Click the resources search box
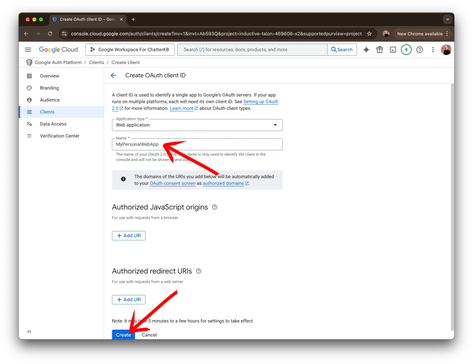The width and height of the screenshot is (473, 364). tap(252, 50)
